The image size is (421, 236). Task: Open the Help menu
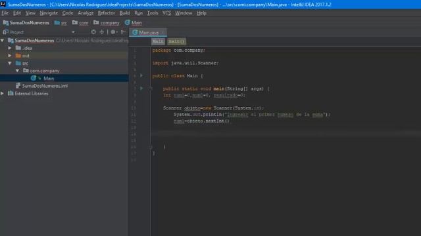pos(201,13)
